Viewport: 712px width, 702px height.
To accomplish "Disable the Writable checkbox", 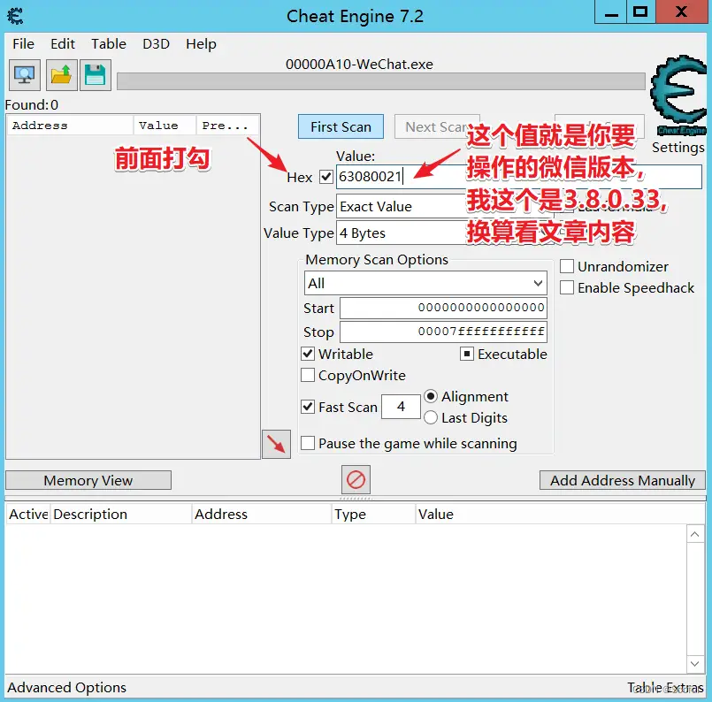I will tap(308, 354).
